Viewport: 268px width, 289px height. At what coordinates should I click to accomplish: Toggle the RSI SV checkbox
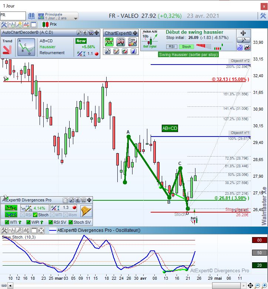coord(51,222)
